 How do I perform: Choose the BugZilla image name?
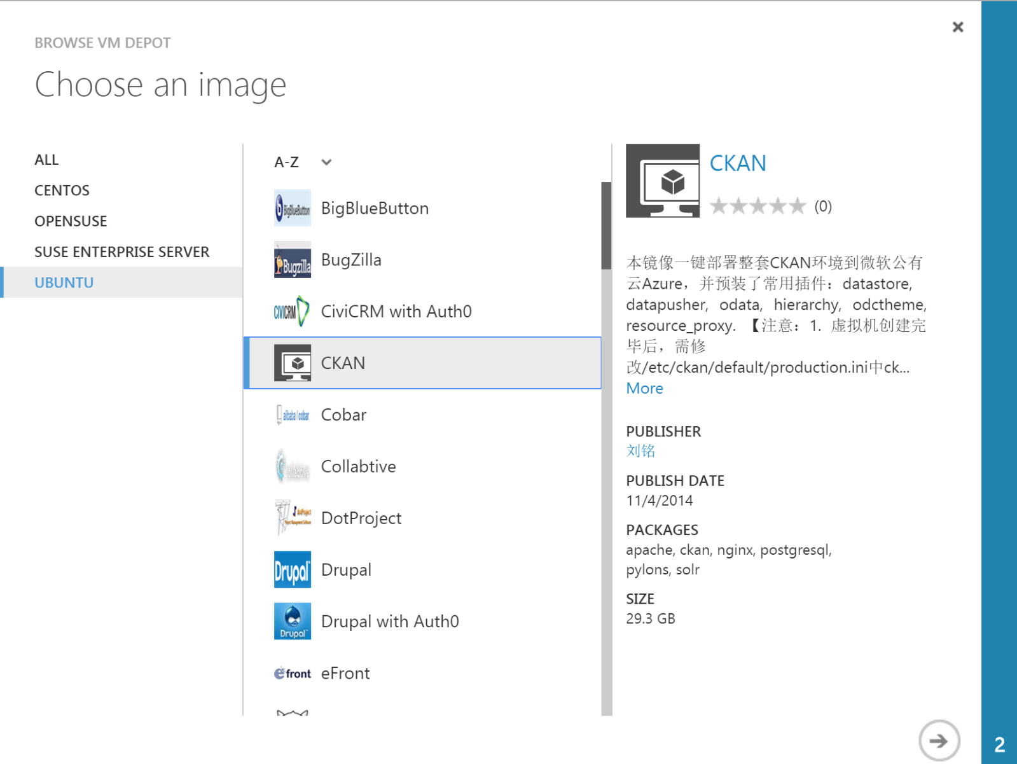[351, 260]
